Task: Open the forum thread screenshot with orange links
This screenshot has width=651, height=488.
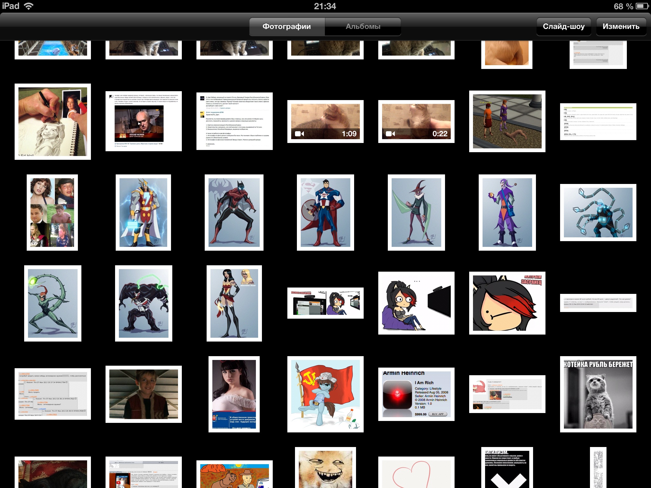Action: point(53,394)
